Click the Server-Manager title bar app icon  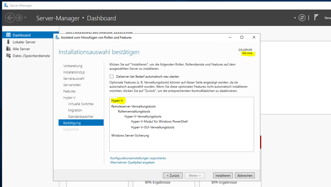(6, 5)
